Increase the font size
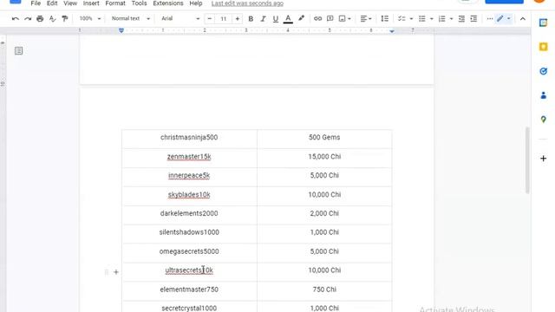The width and height of the screenshot is (555, 312). 237,19
